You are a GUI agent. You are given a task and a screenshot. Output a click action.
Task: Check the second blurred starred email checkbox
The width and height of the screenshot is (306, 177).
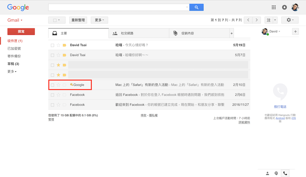point(52,75)
